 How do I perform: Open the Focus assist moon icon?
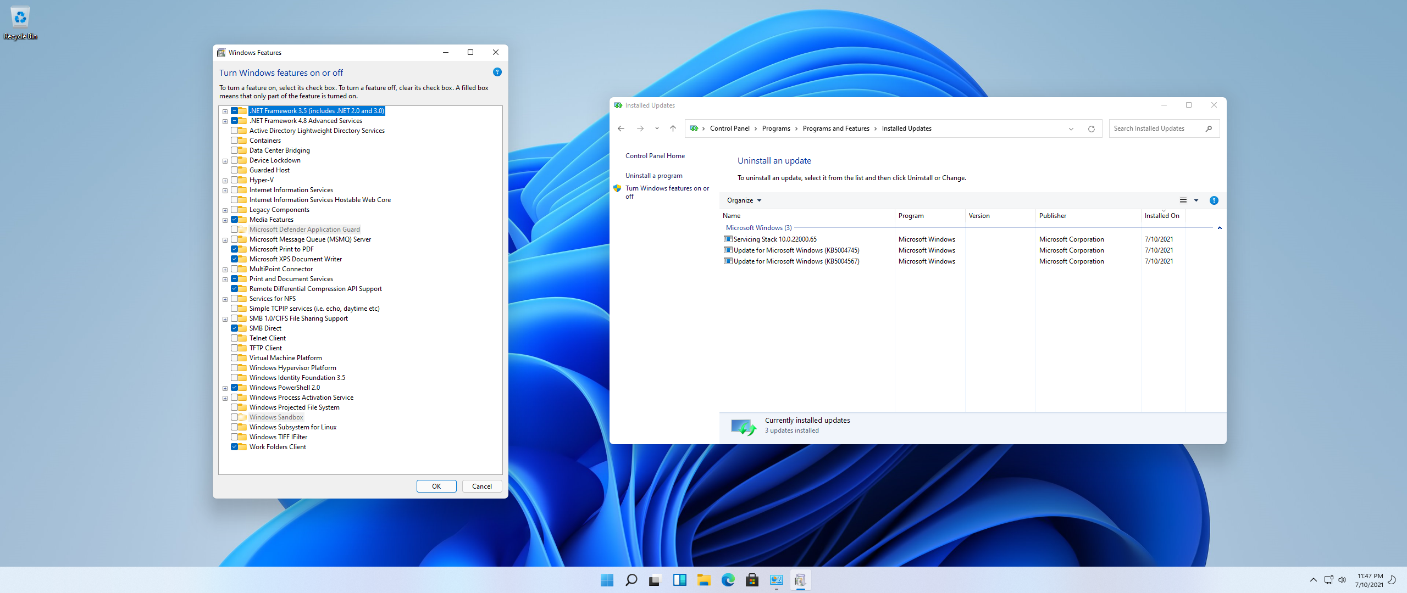[1392, 580]
